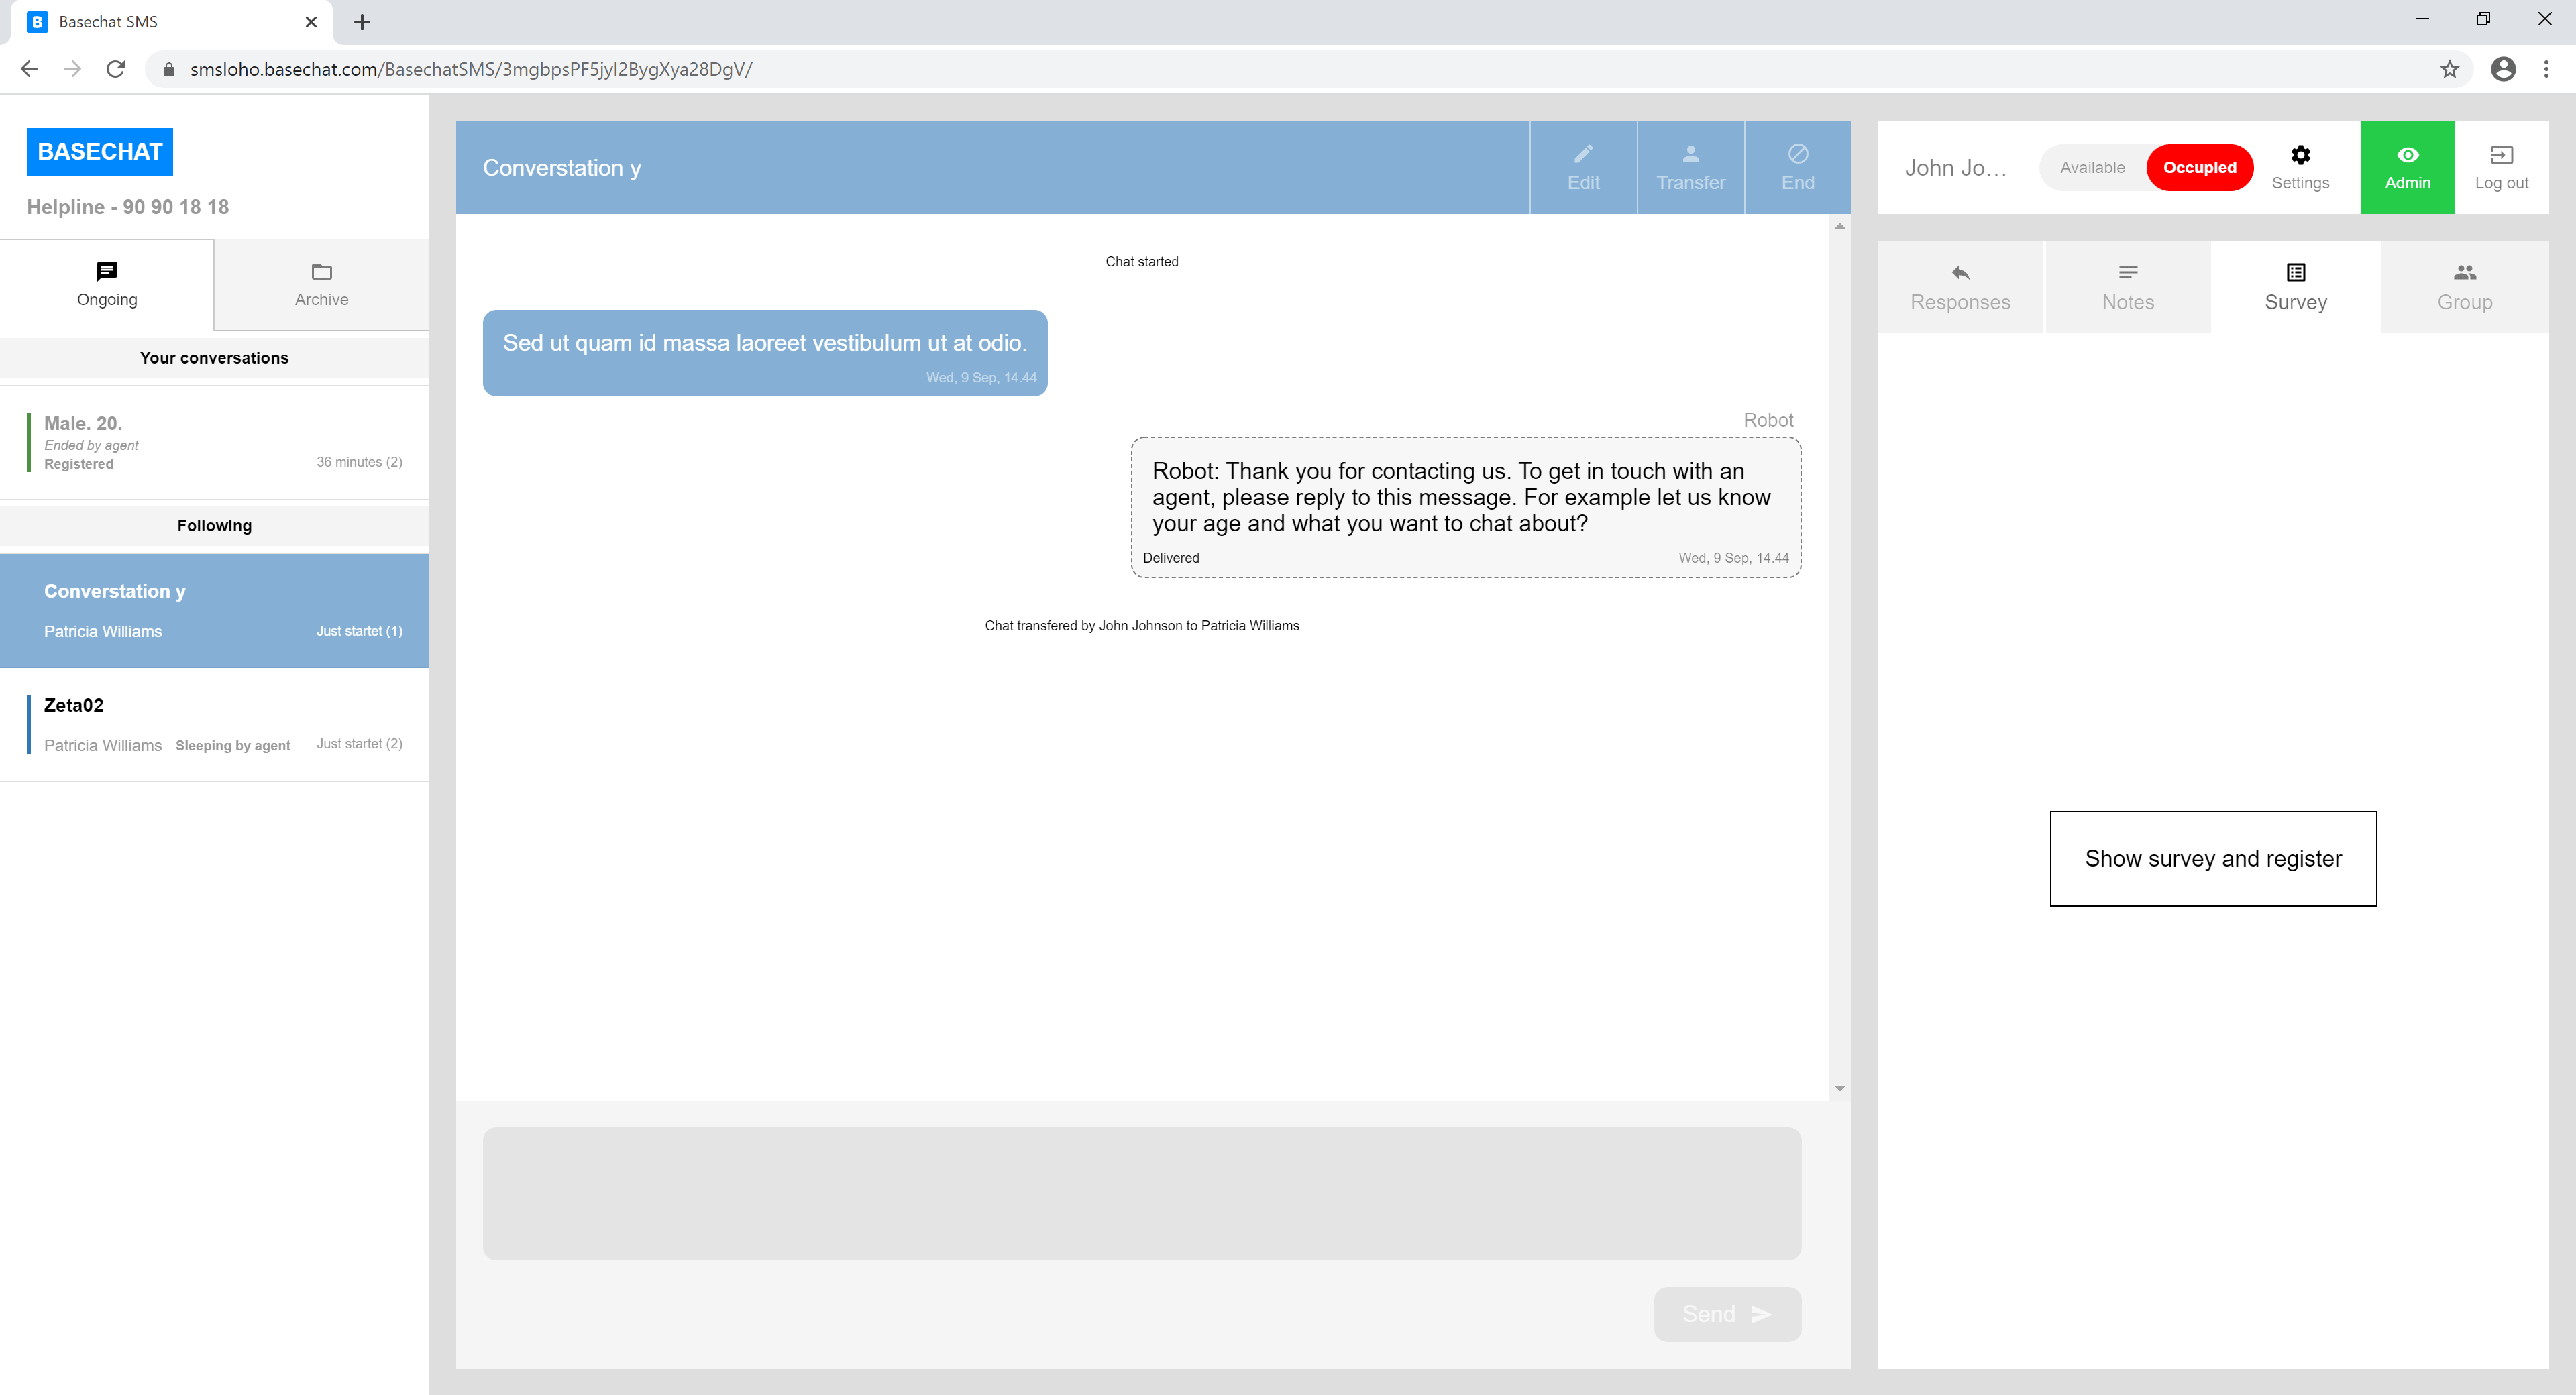Viewport: 2576px width, 1395px height.
Task: Click Sleeping by agent status text
Action: 233,746
